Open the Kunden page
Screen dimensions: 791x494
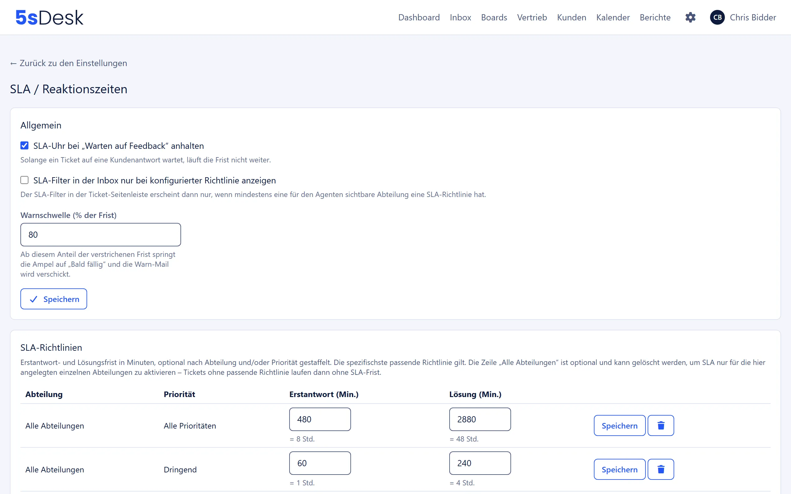click(571, 17)
